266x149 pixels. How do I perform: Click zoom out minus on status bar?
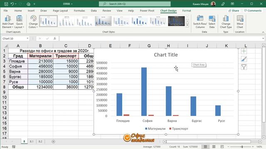click(x=229, y=147)
